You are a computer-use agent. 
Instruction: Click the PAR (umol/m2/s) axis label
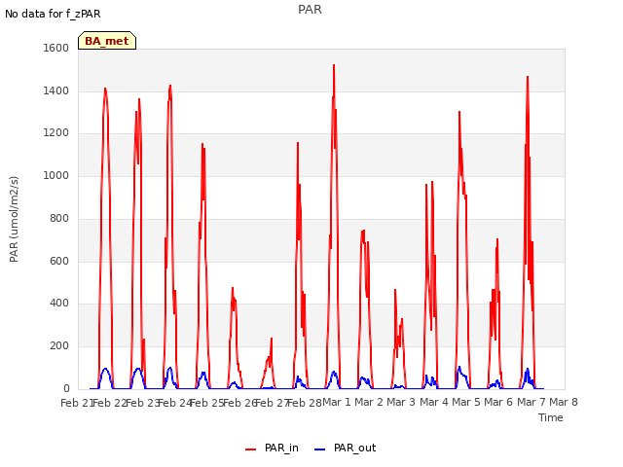click(14, 219)
